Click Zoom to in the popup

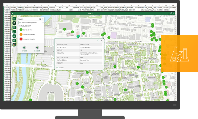[60, 68]
